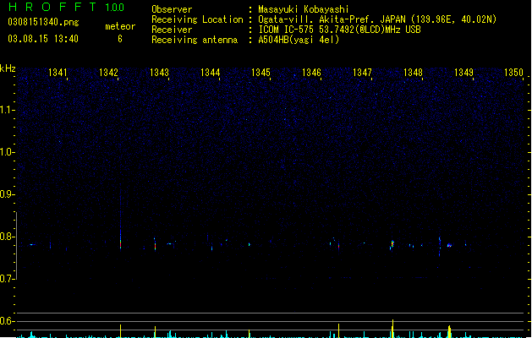
Task: Click the 1342 time axis label
Action: click(108, 73)
